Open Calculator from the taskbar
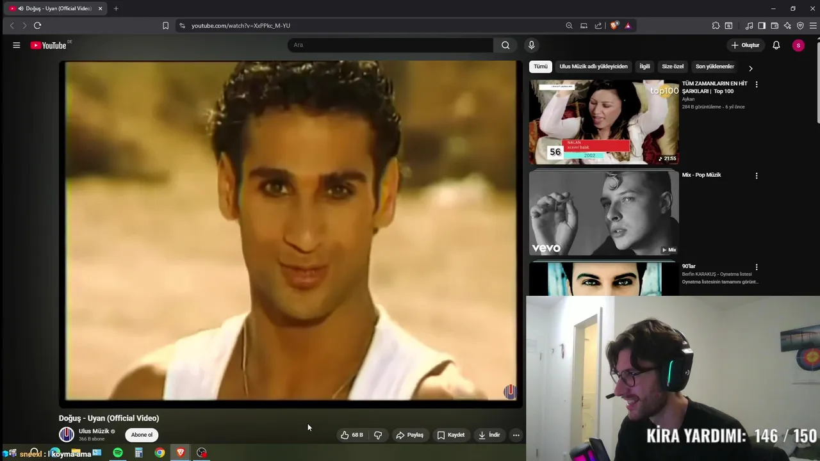Viewport: 820px width, 461px height. point(138,453)
